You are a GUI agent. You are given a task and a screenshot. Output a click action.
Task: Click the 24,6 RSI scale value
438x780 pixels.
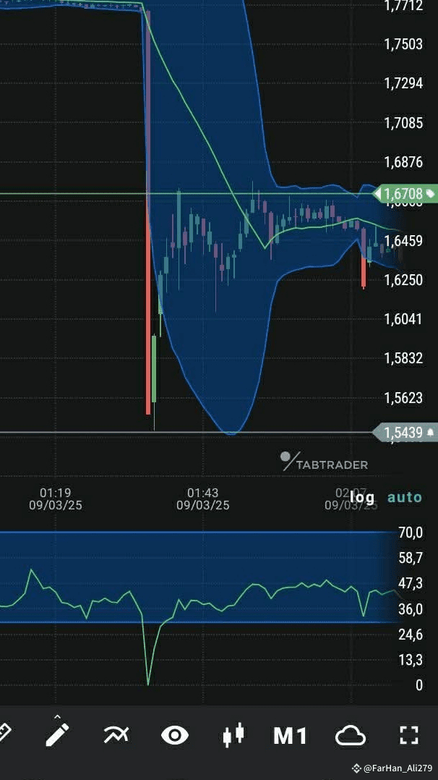(411, 635)
